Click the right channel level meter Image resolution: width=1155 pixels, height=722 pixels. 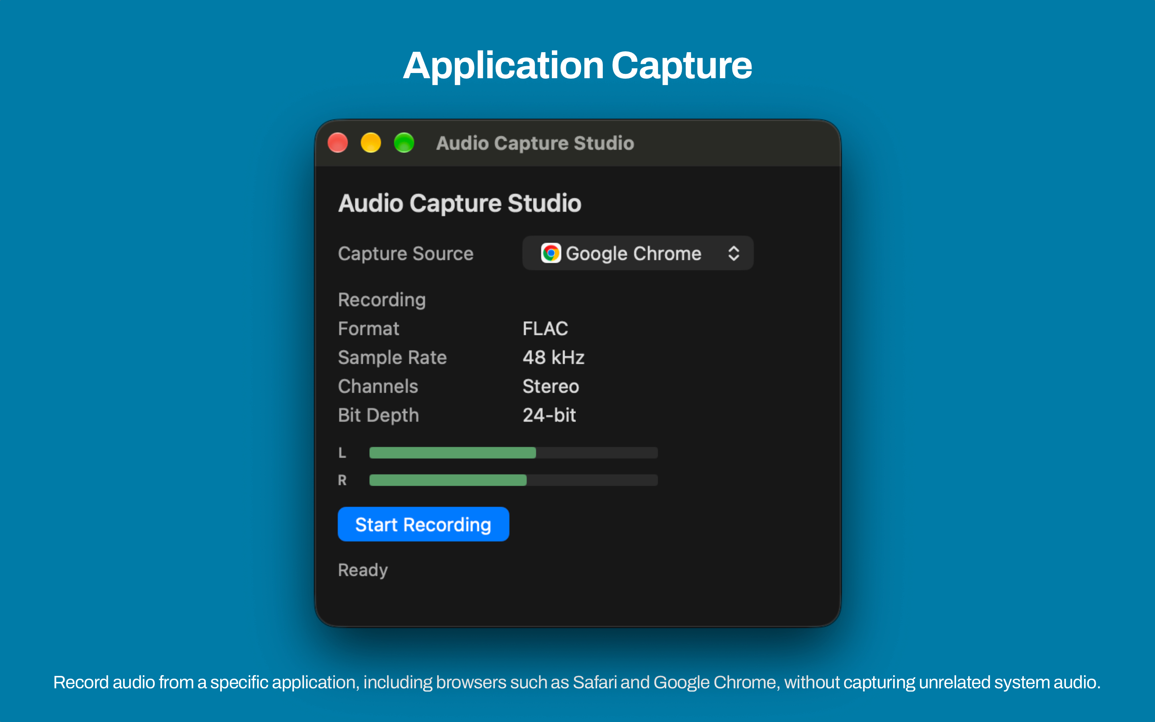(514, 480)
